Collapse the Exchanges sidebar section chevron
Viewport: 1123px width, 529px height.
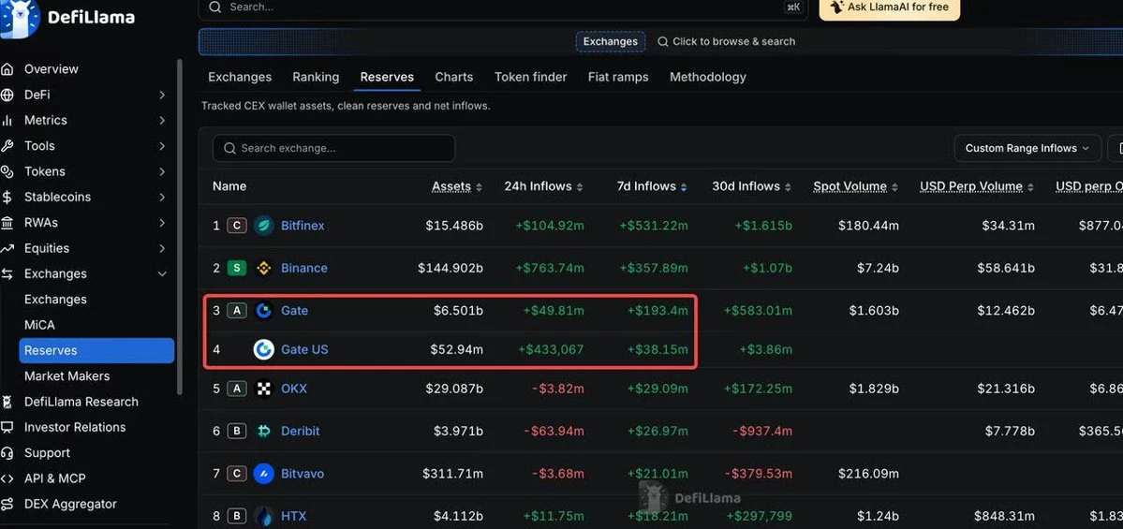point(163,274)
